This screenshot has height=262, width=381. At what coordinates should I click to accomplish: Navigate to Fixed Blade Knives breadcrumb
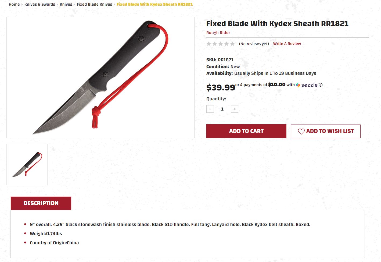point(95,4)
